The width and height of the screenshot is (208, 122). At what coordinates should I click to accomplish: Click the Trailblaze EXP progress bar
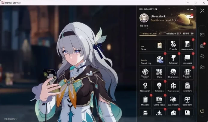click(x=167, y=36)
